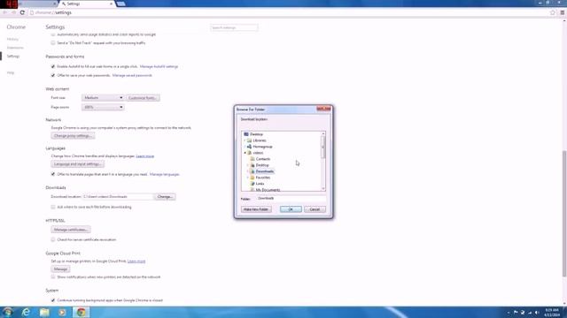Click the Google Cloud Print Manage button
The width and height of the screenshot is (567, 318).
coord(60,269)
